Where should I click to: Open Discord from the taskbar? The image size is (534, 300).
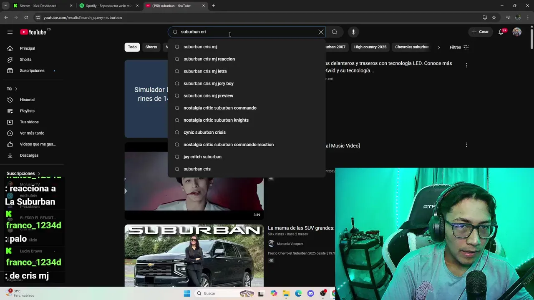point(310,293)
